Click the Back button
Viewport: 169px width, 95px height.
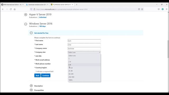(x=37, y=75)
